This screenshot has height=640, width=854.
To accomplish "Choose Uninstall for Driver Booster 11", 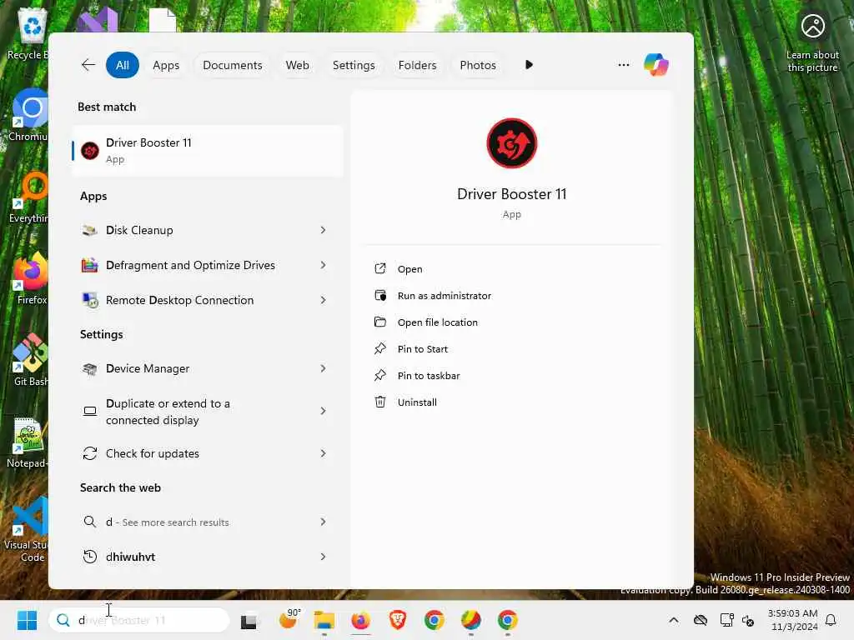I will tap(405, 402).
